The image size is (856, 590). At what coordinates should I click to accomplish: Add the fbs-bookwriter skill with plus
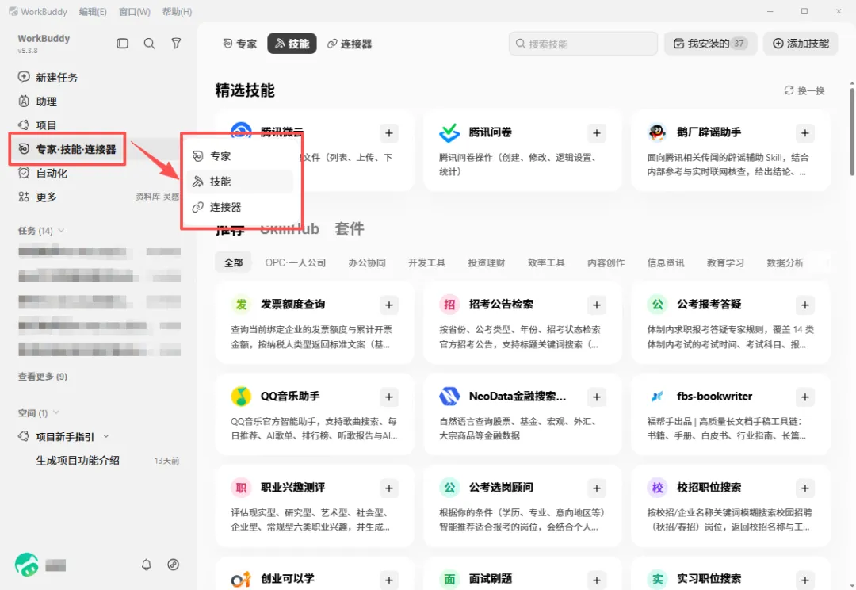[x=805, y=397]
